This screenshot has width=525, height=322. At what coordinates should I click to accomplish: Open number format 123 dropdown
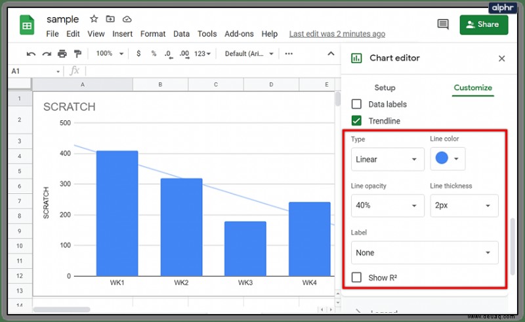click(x=202, y=54)
